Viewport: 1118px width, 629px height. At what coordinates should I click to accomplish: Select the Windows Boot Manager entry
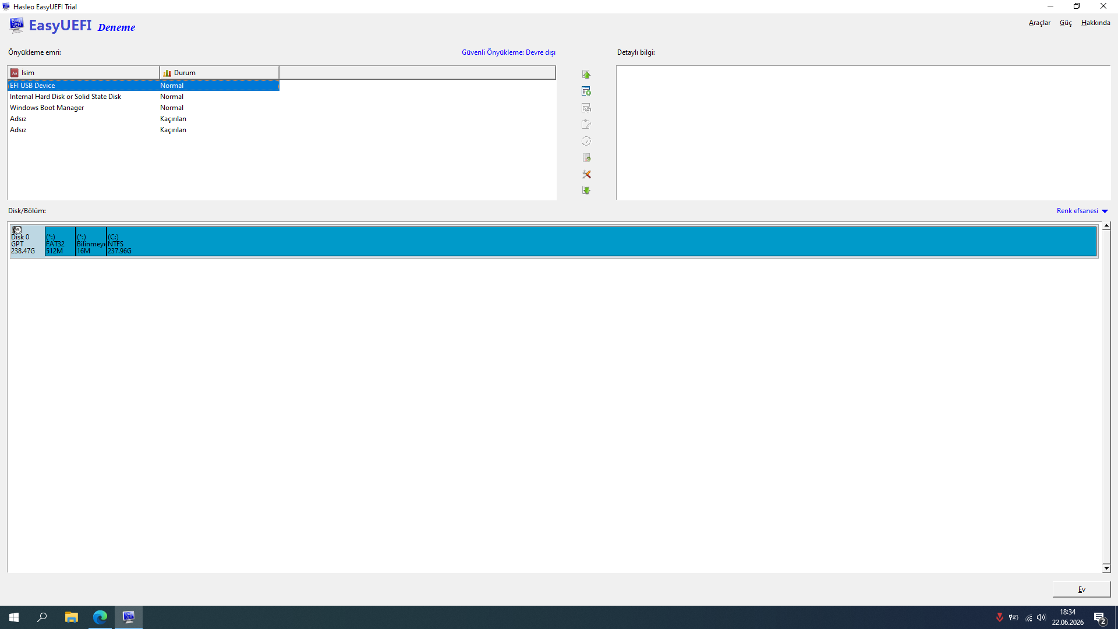[143, 108]
